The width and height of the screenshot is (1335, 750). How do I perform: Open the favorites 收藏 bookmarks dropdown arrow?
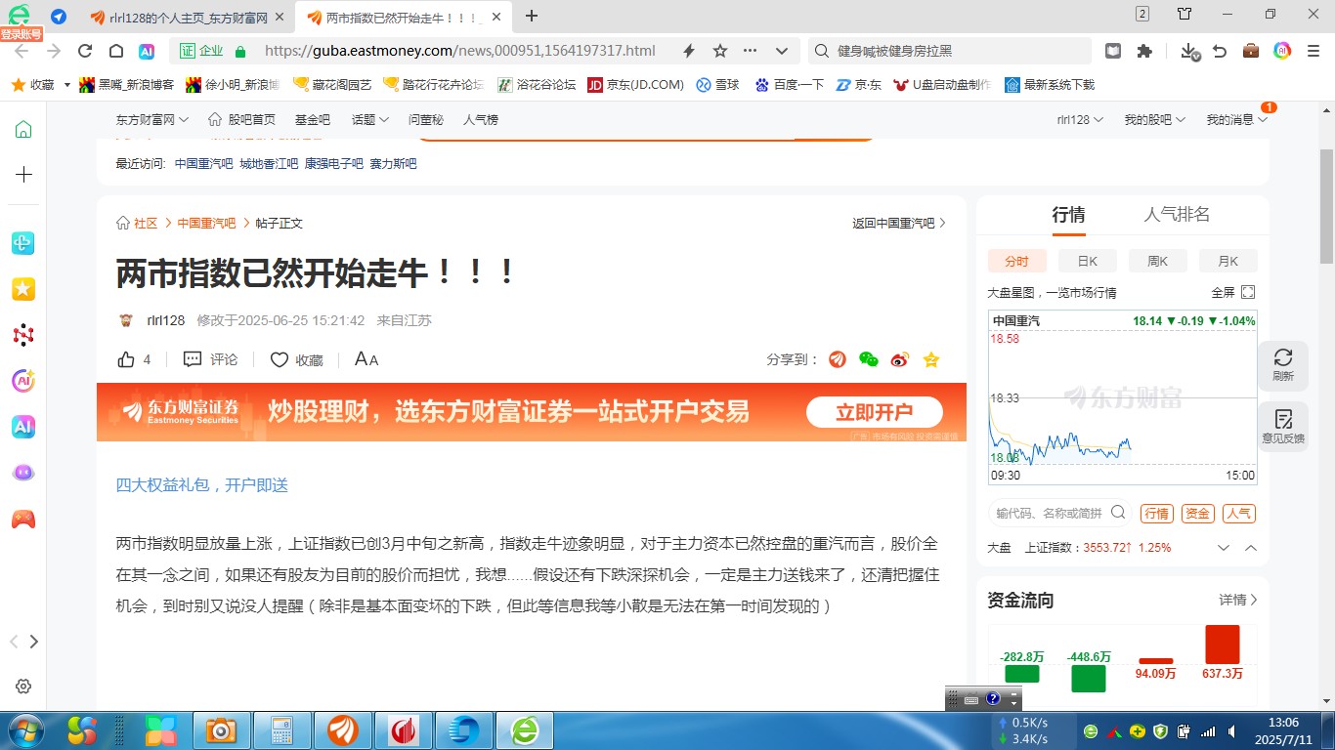(x=66, y=85)
